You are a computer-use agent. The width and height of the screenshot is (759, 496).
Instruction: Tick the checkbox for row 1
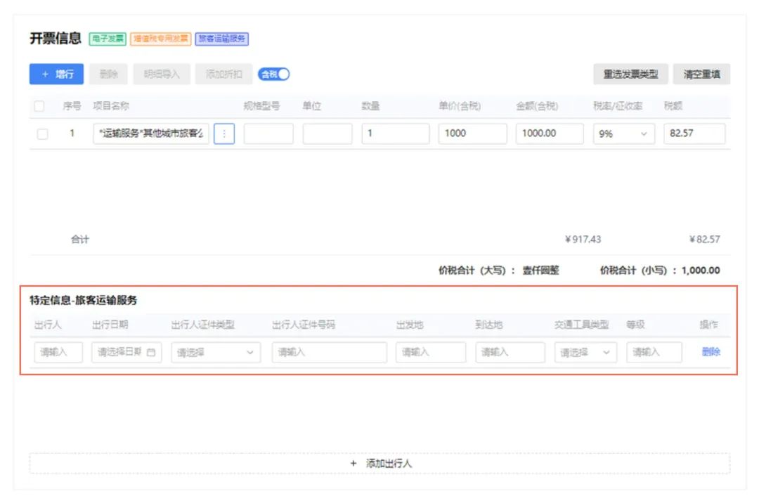(42, 133)
